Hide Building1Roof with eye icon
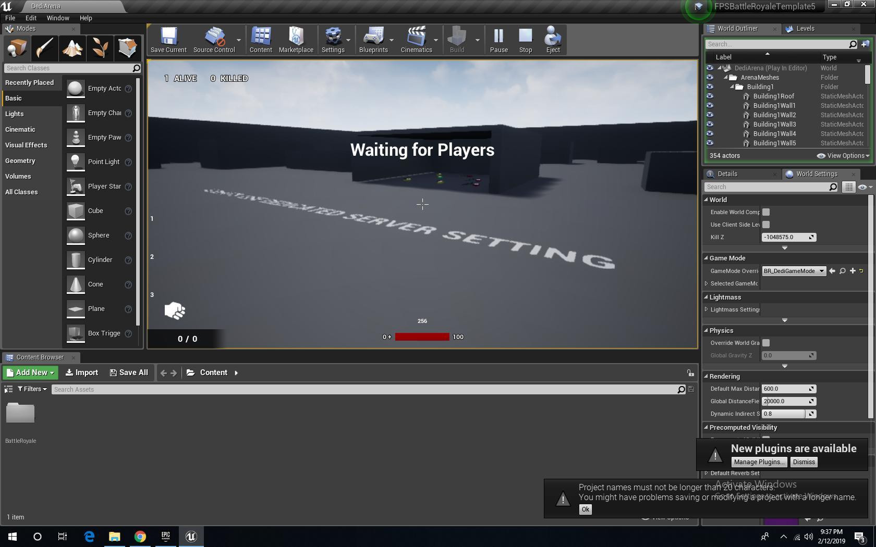Image resolution: width=876 pixels, height=547 pixels. (710, 96)
